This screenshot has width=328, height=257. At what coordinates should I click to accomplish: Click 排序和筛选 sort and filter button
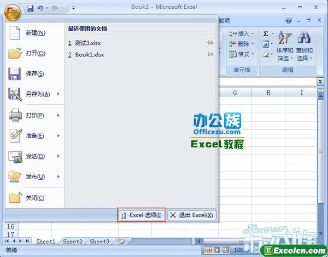pos(285,45)
